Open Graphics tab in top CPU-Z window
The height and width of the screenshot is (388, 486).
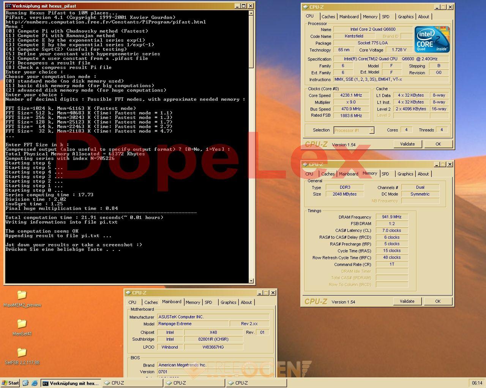406,17
